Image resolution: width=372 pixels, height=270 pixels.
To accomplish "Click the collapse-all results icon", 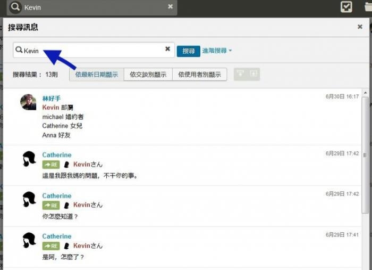I will point(240,74).
